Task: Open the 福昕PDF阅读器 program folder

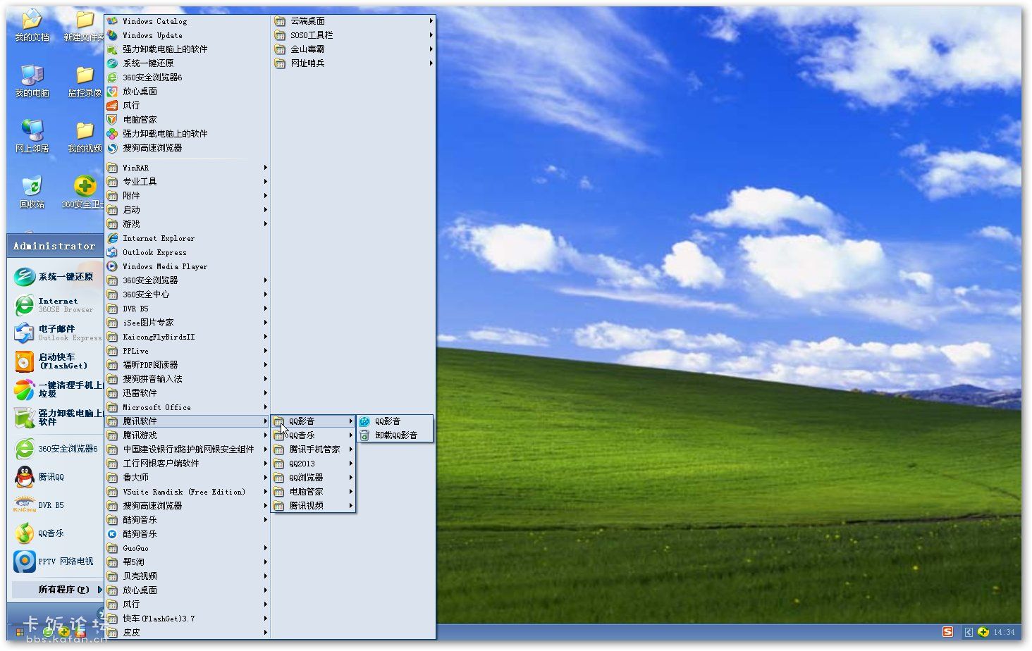Action: click(x=188, y=365)
